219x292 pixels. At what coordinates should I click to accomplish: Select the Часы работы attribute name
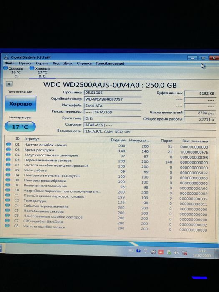[x=35, y=170]
